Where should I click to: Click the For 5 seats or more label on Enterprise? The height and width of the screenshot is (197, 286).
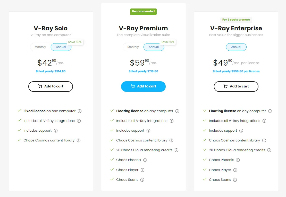coord(236,20)
